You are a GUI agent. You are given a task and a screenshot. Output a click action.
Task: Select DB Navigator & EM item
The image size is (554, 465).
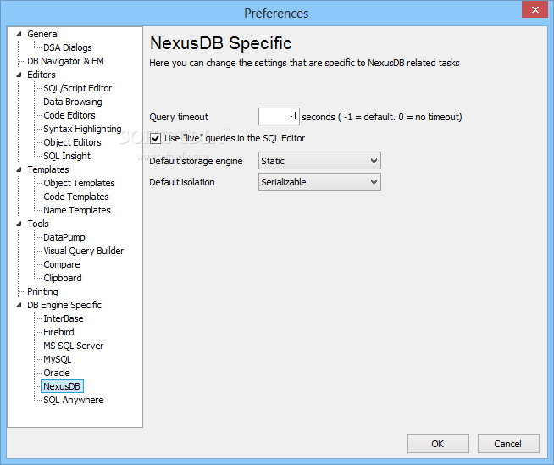[66, 61]
